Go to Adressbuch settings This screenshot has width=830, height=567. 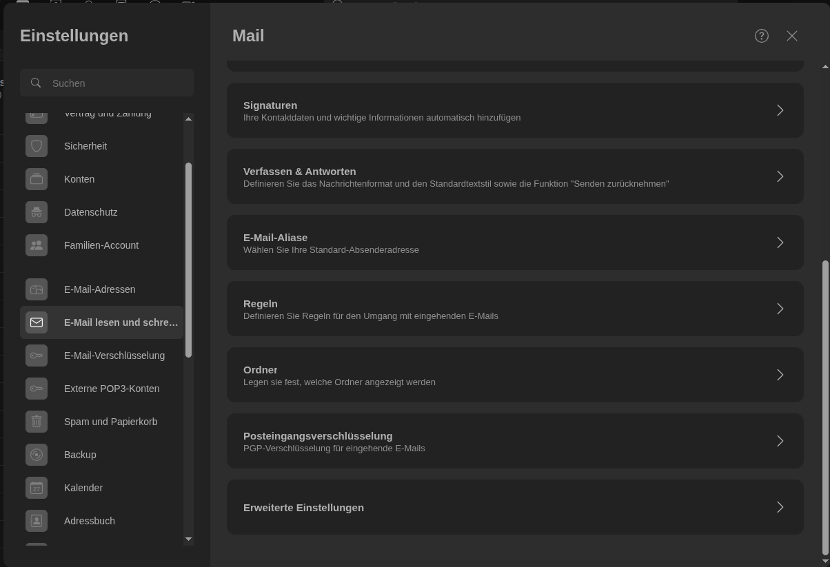90,521
